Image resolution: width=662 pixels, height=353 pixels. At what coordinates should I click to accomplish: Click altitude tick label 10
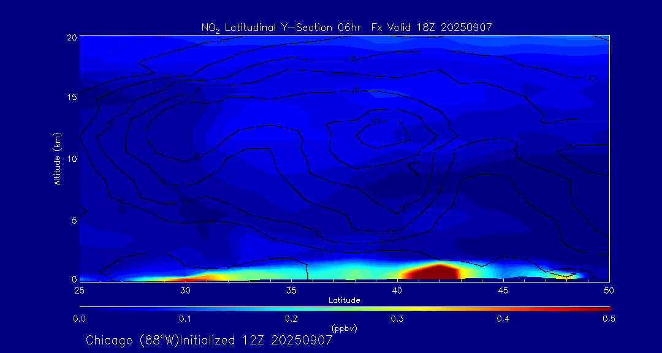[x=71, y=159]
